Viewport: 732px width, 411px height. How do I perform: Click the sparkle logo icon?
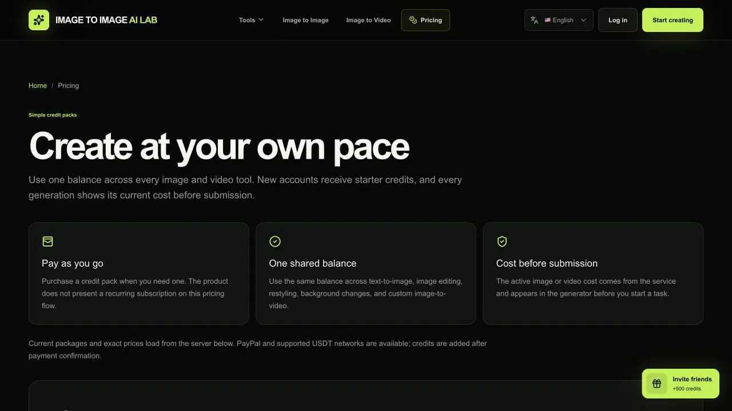click(x=39, y=20)
